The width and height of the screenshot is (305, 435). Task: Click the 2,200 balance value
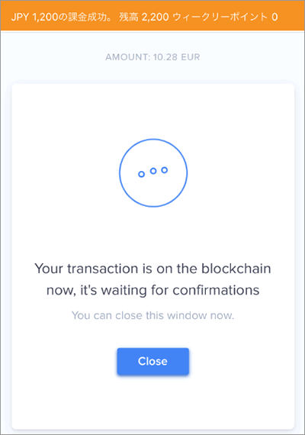coord(156,18)
